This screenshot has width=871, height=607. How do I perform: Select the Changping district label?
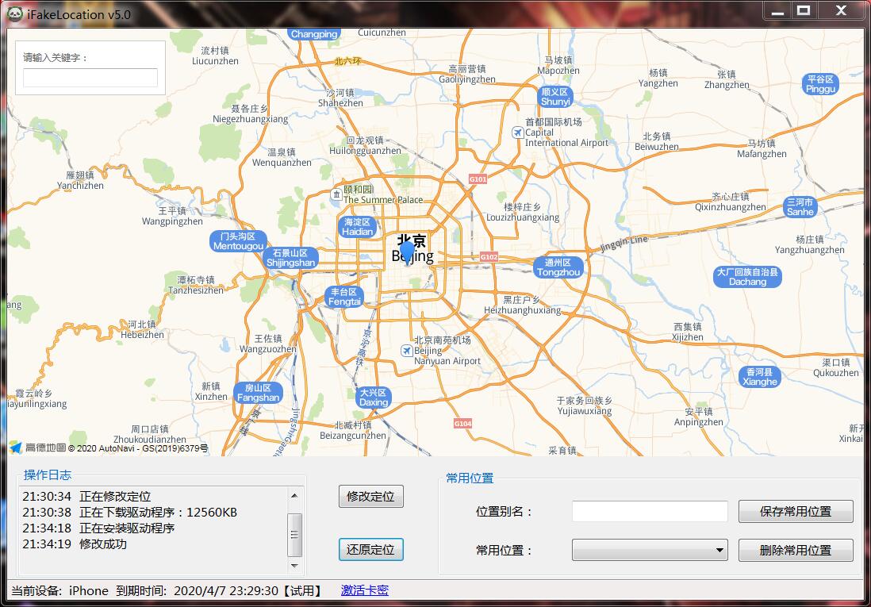coord(314,34)
